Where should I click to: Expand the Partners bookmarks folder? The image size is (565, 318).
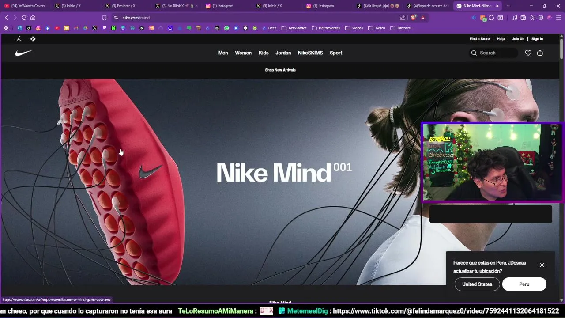400,28
